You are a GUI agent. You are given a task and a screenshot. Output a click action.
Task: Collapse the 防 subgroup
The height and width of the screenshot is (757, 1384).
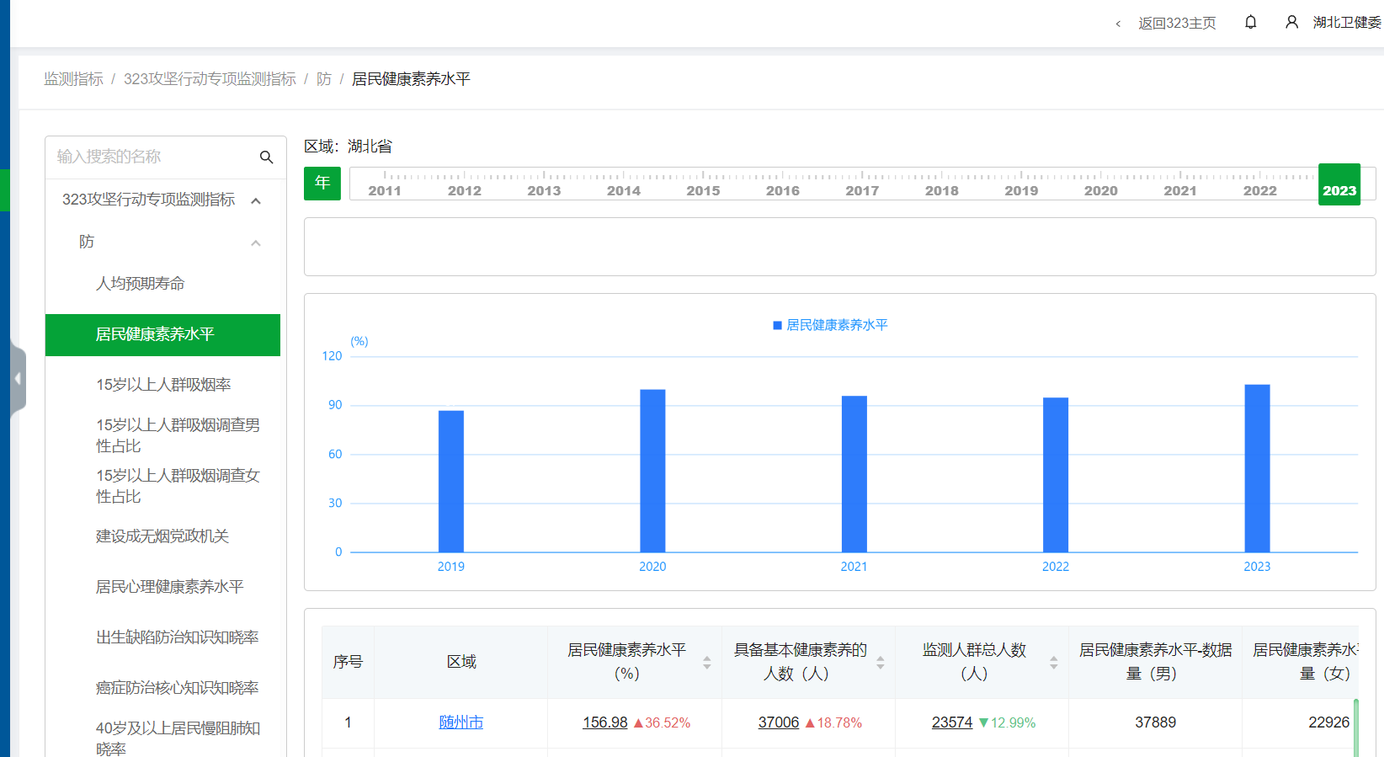click(256, 243)
